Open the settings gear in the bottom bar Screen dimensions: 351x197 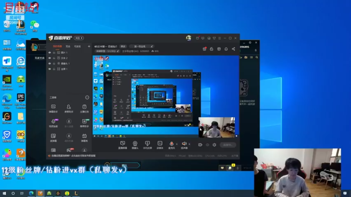coord(214,145)
